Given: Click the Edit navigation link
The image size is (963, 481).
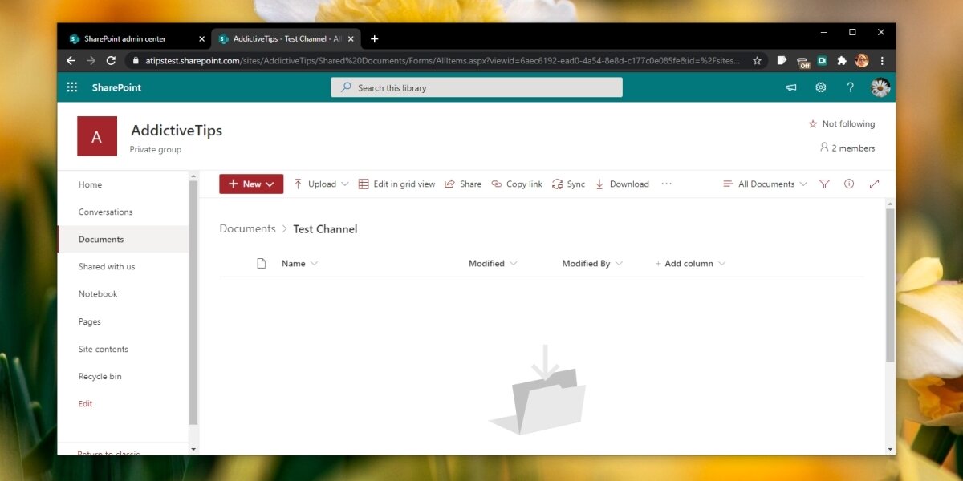Looking at the screenshot, I should point(86,403).
